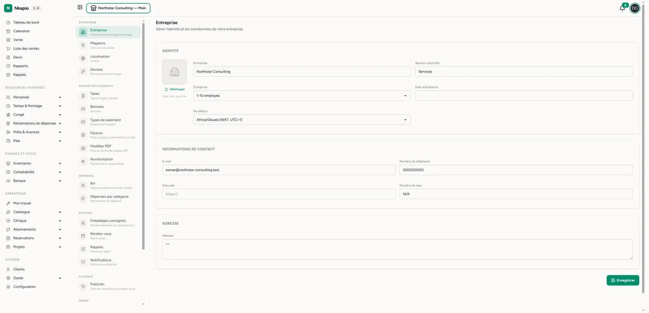Click the Rappels alarm icon in main sidebar

8,75
